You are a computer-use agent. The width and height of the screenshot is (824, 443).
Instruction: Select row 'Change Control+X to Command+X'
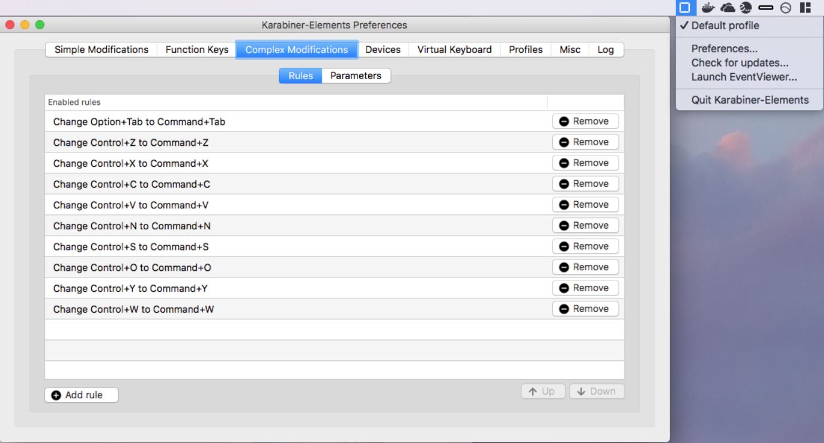(334, 163)
